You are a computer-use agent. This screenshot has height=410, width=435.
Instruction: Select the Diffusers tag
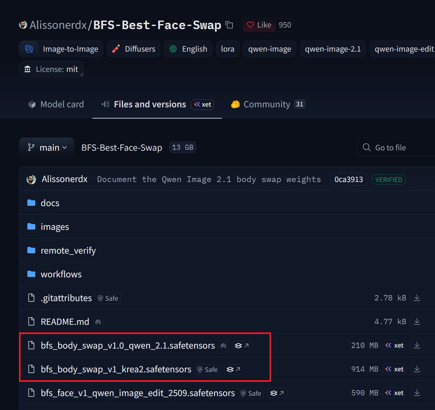pyautogui.click(x=134, y=49)
